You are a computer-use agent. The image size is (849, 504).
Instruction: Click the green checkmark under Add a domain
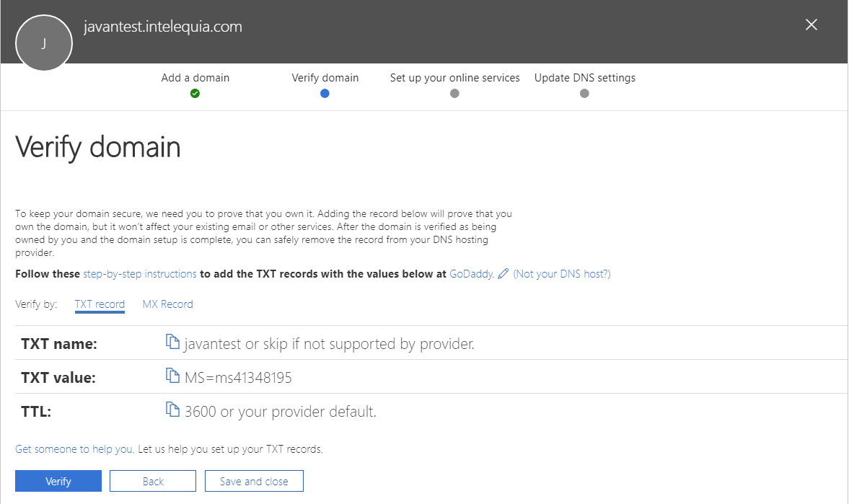pos(195,93)
